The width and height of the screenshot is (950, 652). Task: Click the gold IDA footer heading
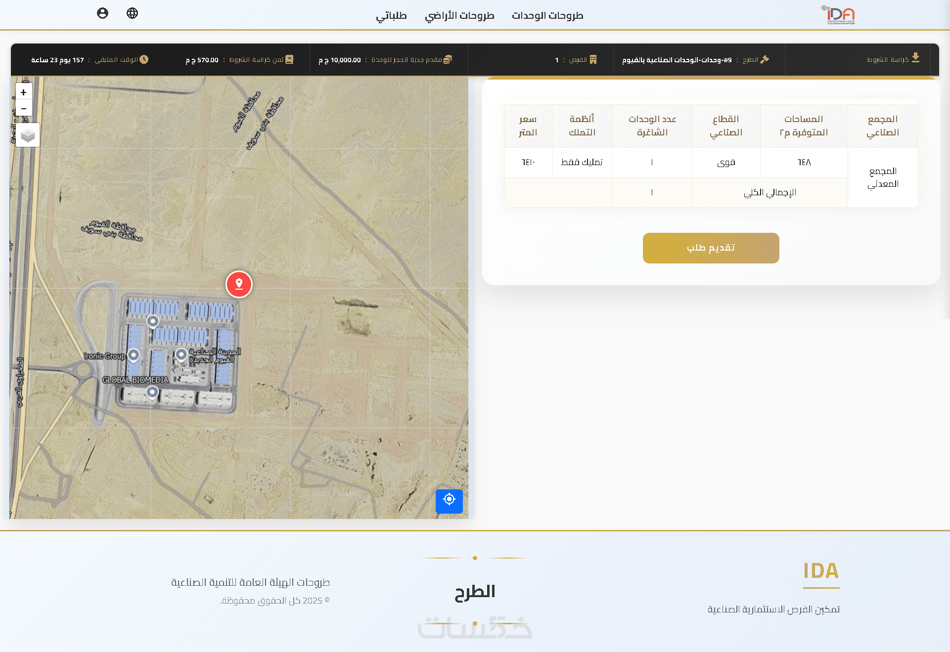point(821,571)
